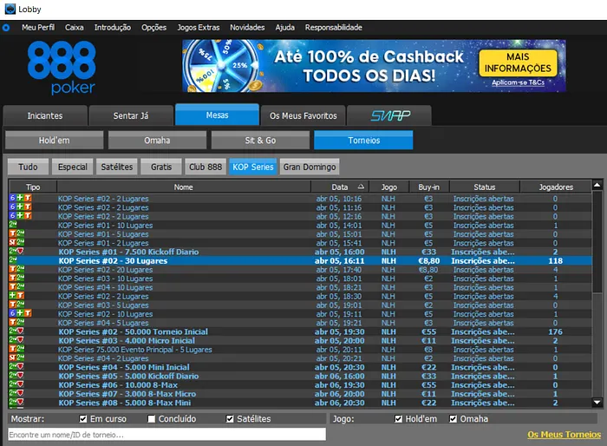
Task: Click the blue circle icon beside Meu Perfil
Action: pos(6,28)
